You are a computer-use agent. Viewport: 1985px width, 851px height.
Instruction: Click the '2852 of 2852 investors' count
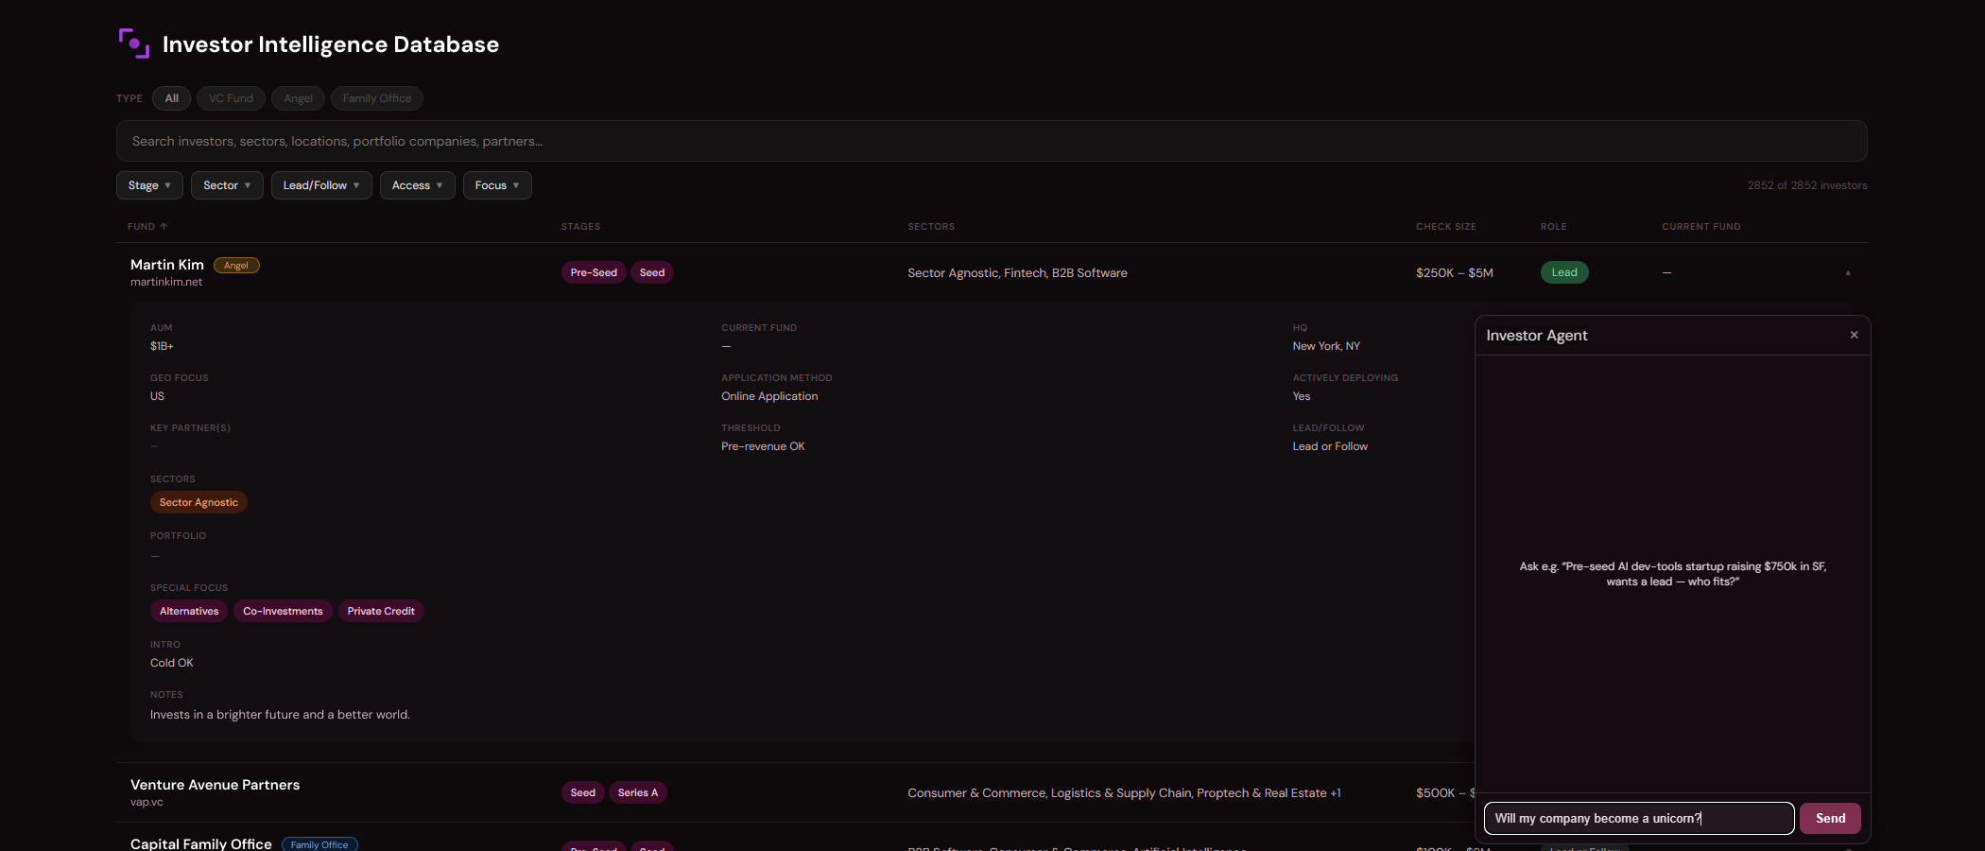[1807, 185]
